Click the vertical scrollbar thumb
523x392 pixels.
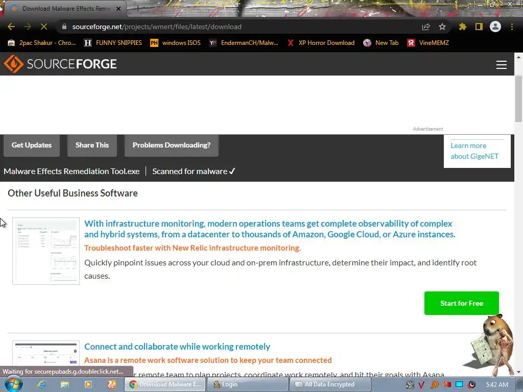pyautogui.click(x=519, y=99)
